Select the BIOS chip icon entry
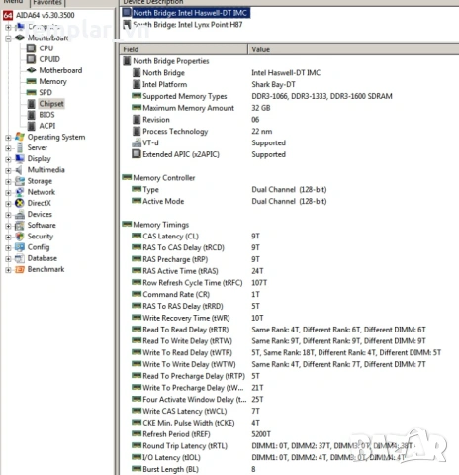This screenshot has height=475, width=459. pyautogui.click(x=31, y=115)
